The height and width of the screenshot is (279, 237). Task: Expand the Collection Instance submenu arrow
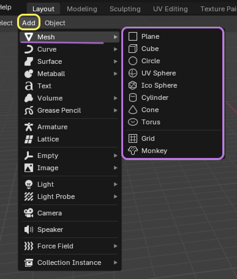point(115,262)
